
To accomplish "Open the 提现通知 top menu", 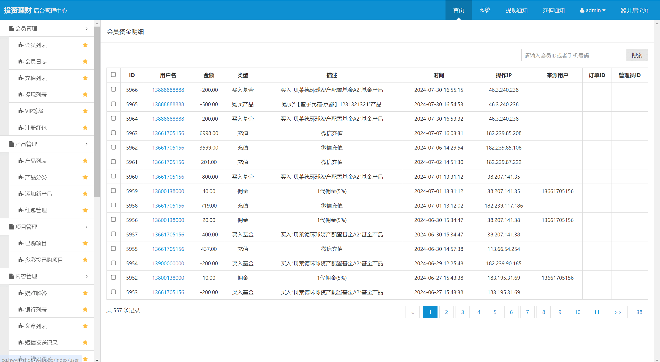I will point(516,10).
